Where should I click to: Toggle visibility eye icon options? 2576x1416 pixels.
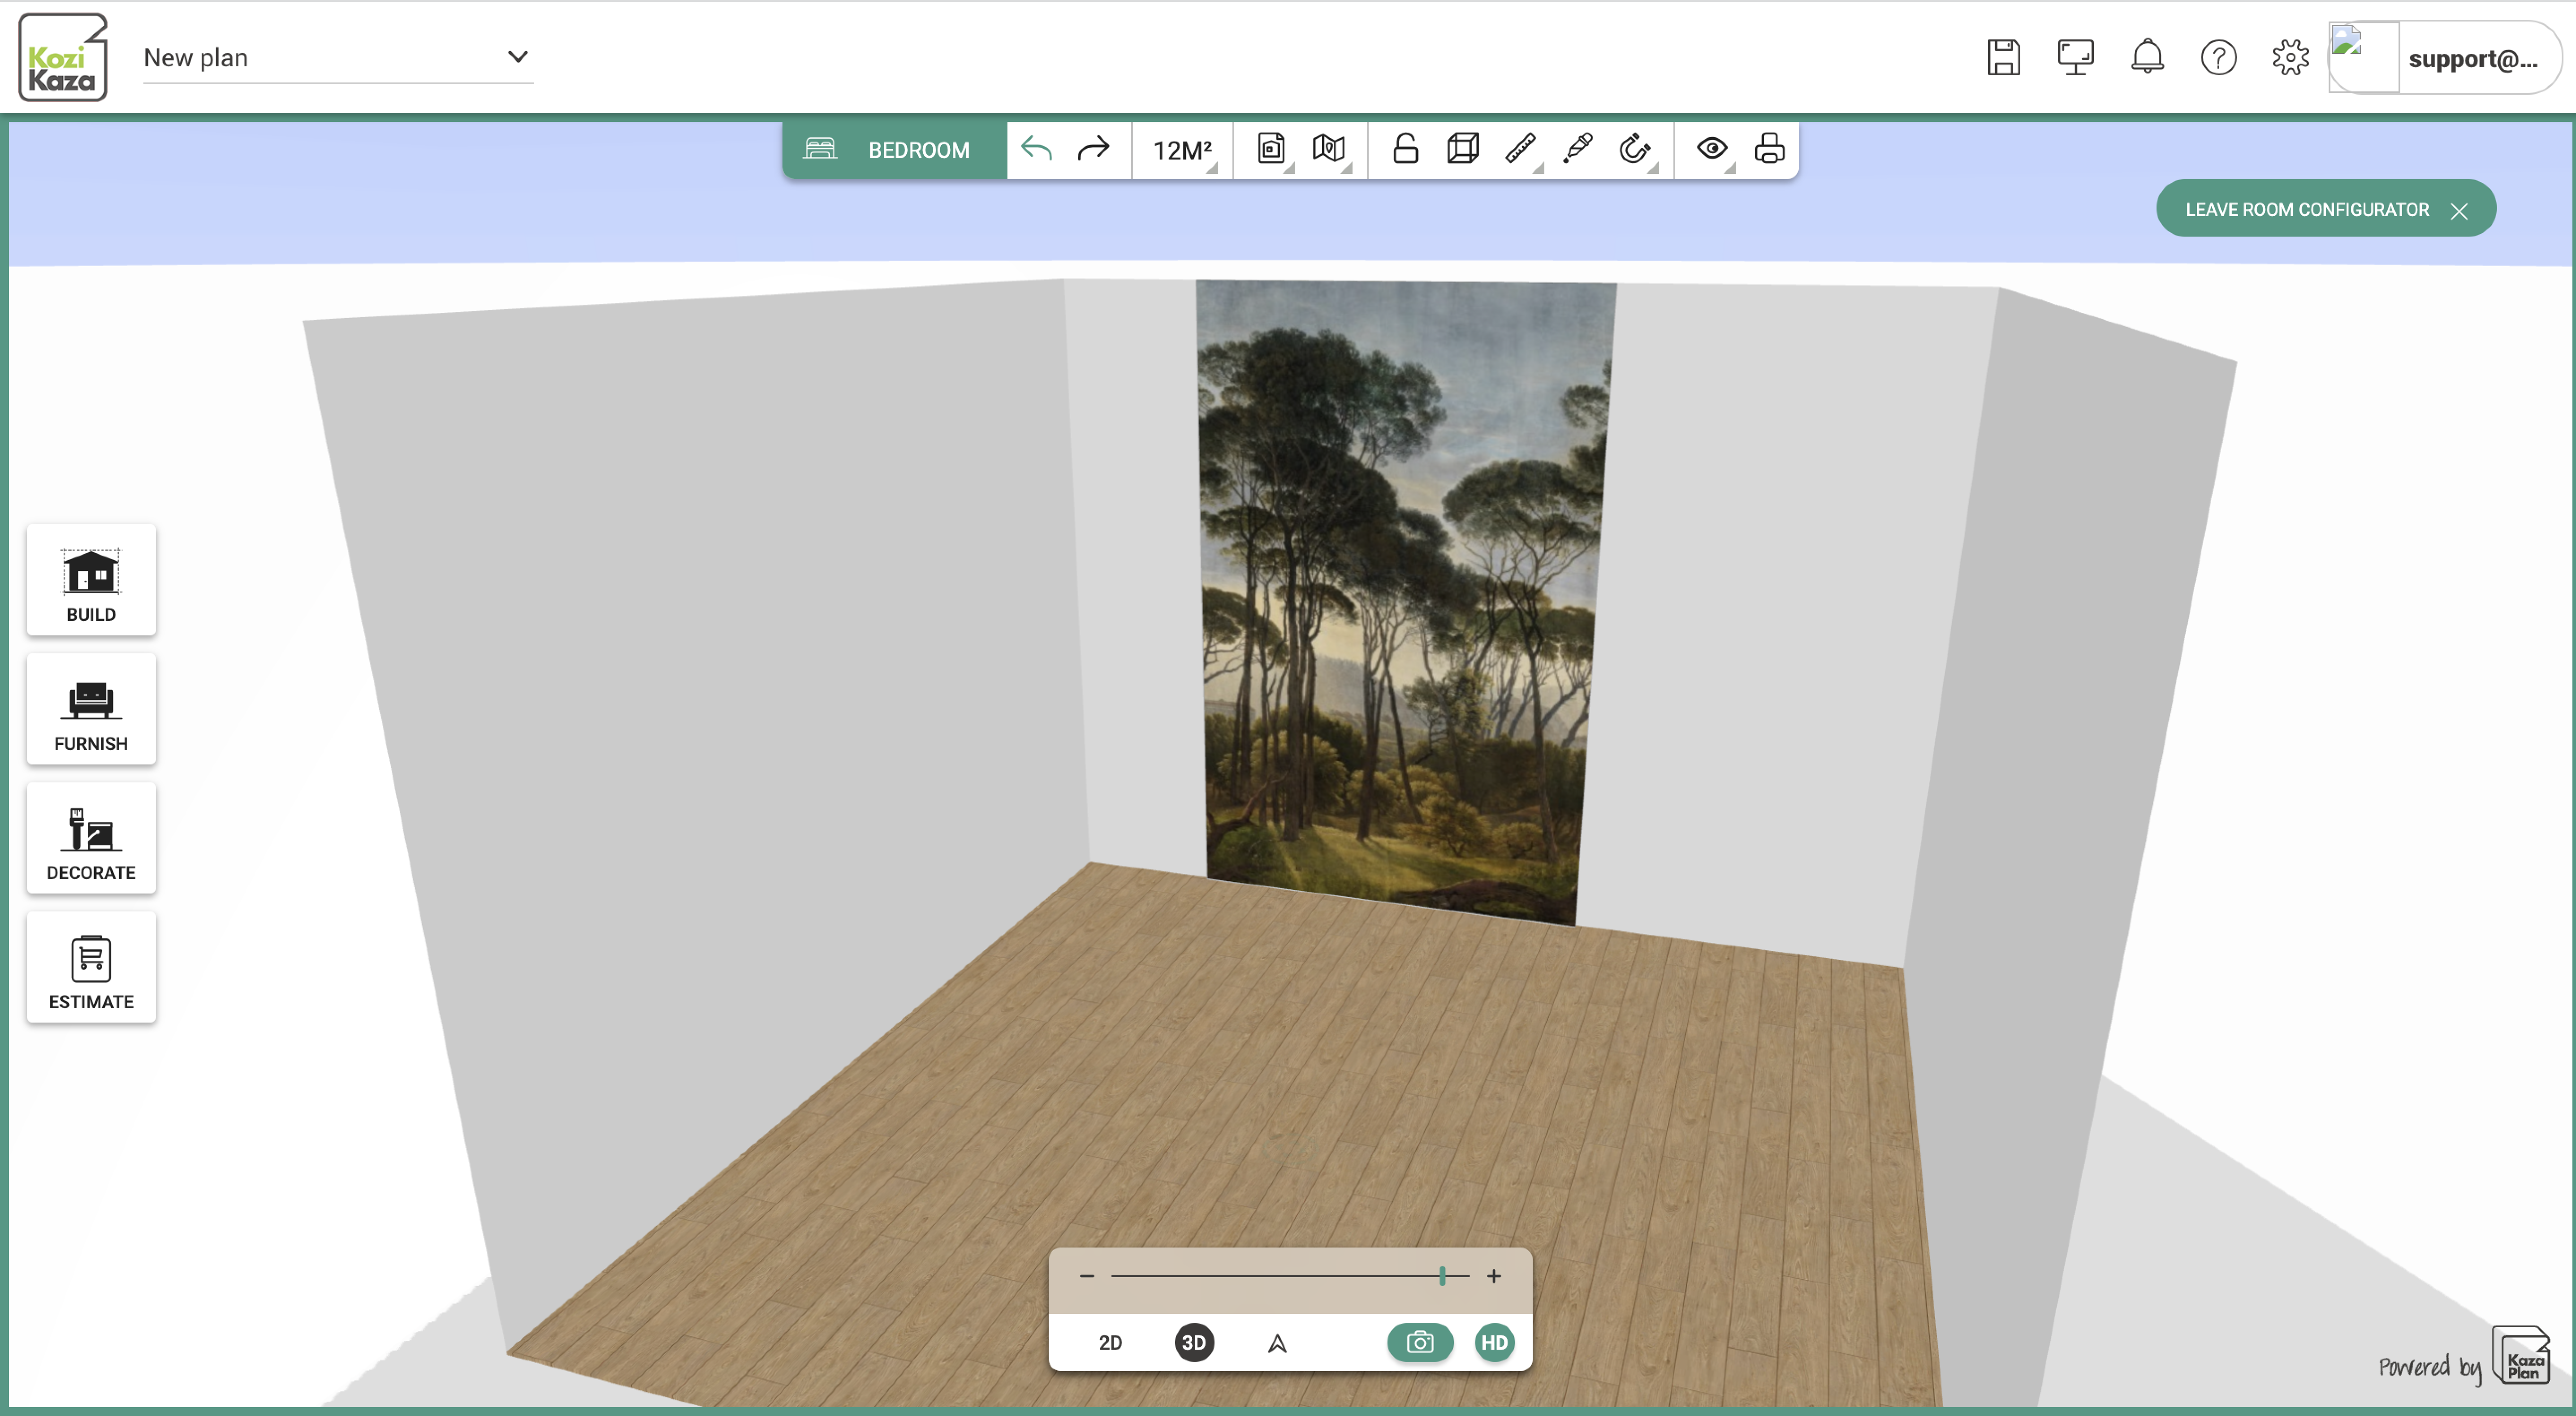[x=1712, y=150]
